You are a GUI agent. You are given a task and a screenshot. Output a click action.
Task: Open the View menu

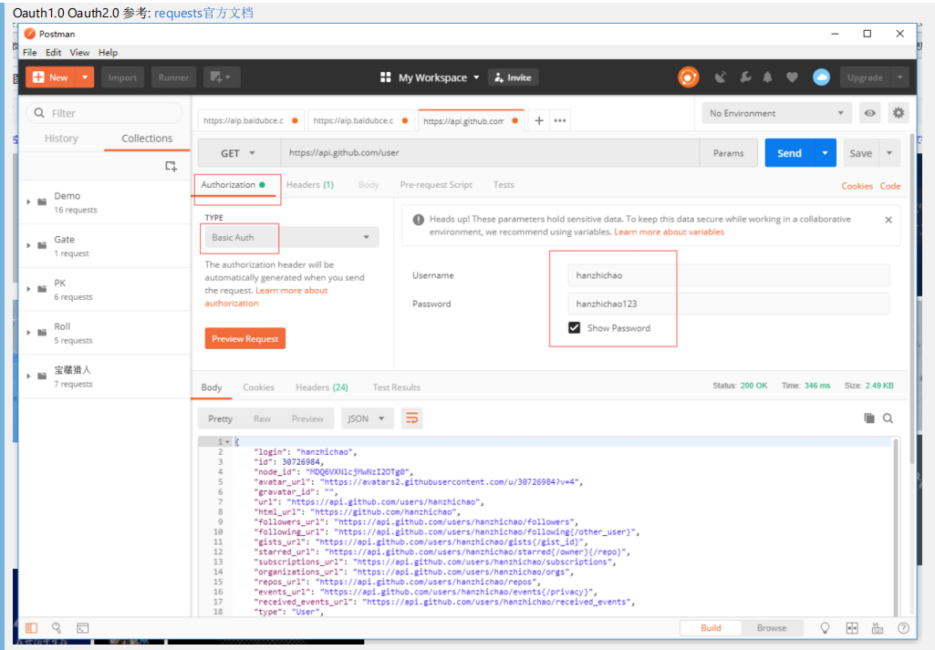click(79, 53)
